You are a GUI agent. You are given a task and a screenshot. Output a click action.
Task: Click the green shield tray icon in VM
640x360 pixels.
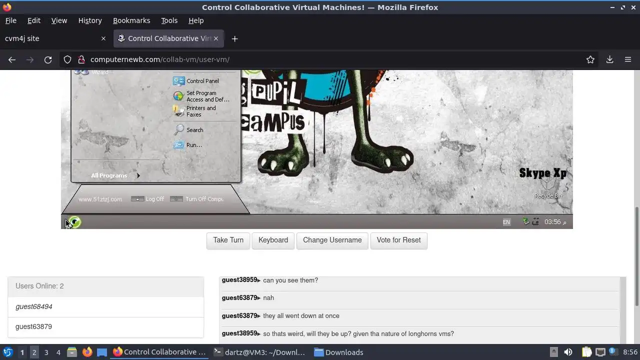(x=525, y=221)
